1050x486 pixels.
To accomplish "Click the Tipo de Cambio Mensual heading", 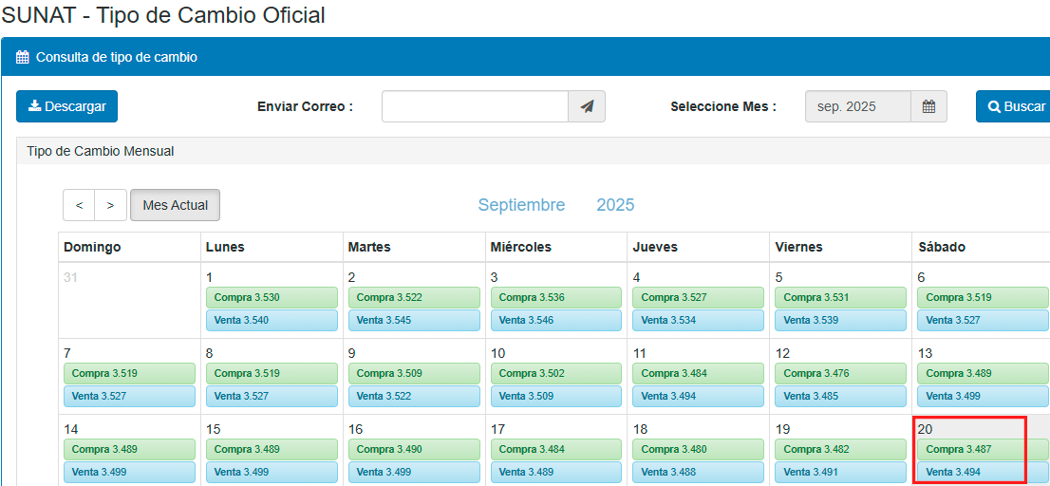I will [101, 151].
